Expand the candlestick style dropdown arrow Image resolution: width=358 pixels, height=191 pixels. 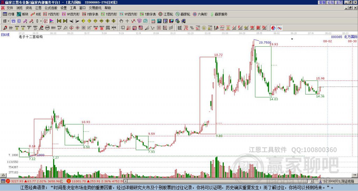[x=41, y=21]
